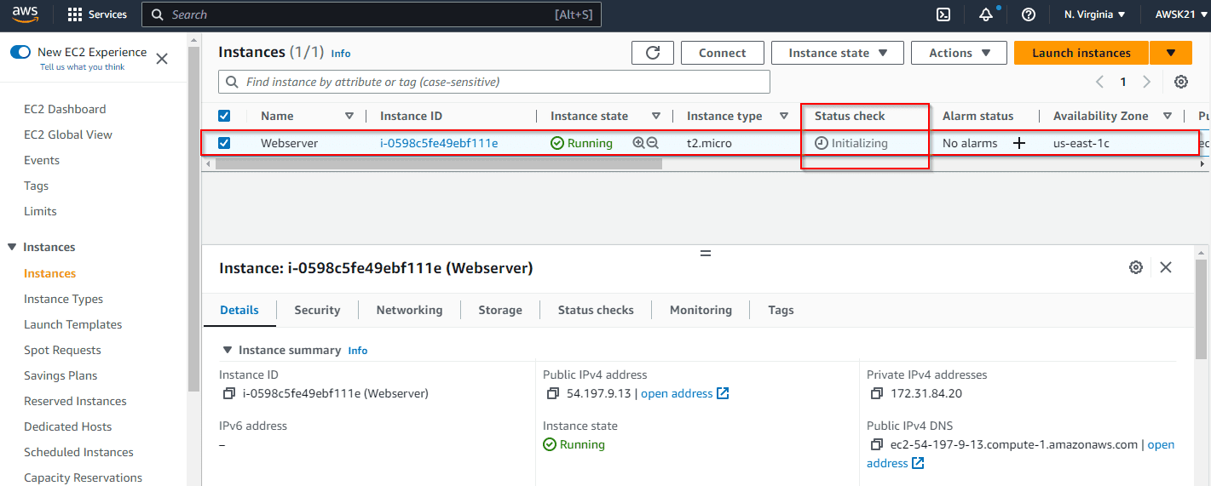The height and width of the screenshot is (486, 1211).
Task: Uncheck the Webserver instance checkbox
Action: tap(224, 143)
